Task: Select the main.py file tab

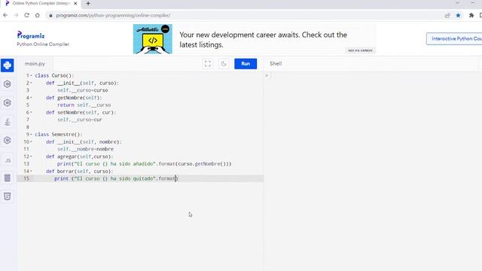Action: click(35, 63)
